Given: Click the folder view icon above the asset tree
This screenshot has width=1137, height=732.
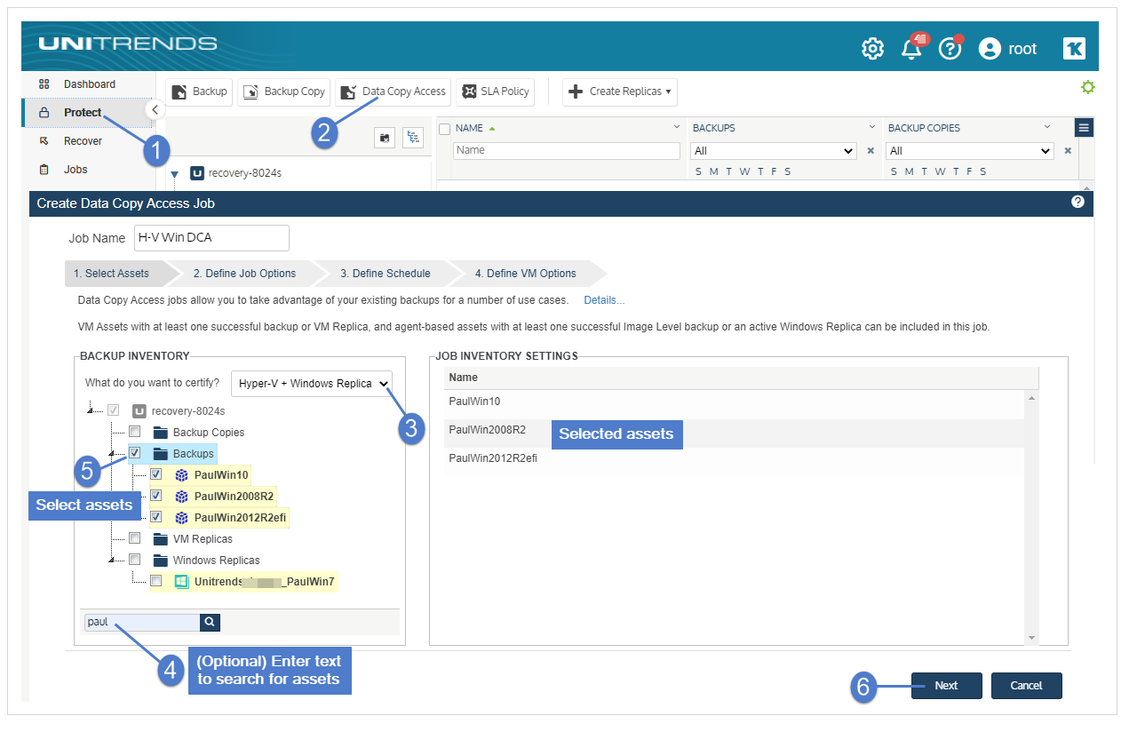Looking at the screenshot, I should click(x=385, y=138).
